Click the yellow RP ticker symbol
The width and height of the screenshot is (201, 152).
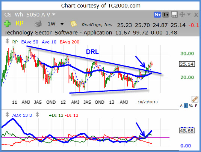[20, 24]
